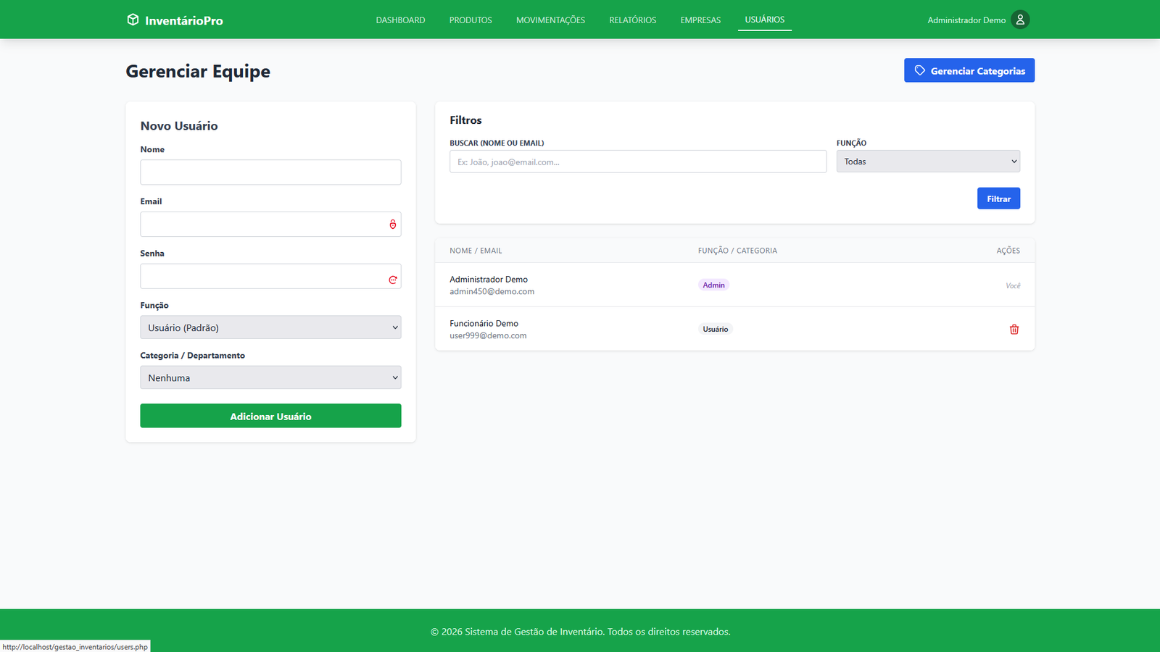Click the Administrador Demo username in header

click(966, 20)
